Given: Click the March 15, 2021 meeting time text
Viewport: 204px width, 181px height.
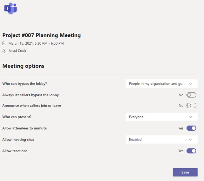Looking at the screenshot, I should click(36, 43).
